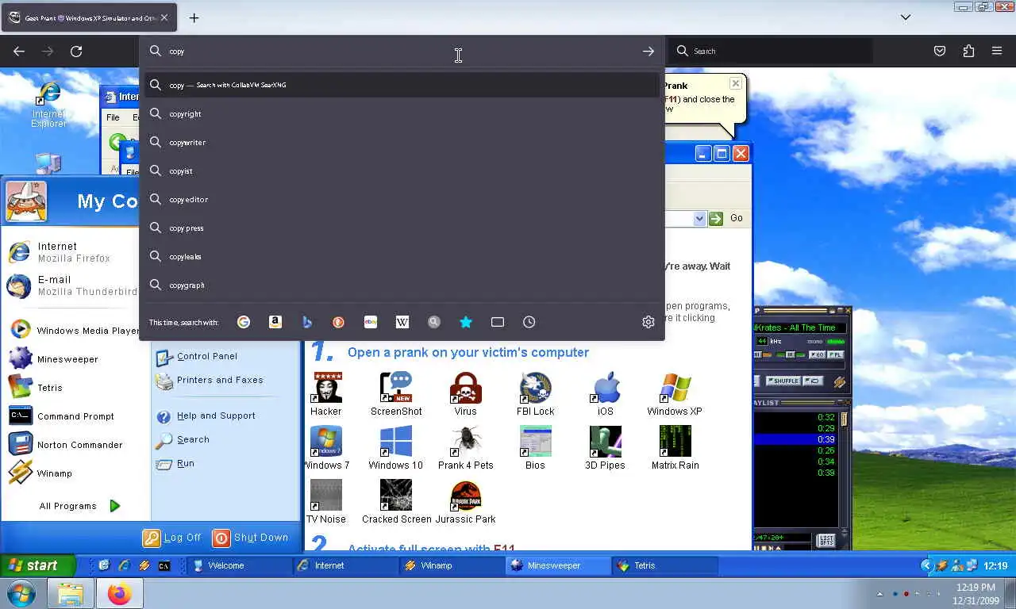Viewport: 1016px width, 609px height.
Task: Click the URL bar containing 'copy'
Action: (402, 51)
